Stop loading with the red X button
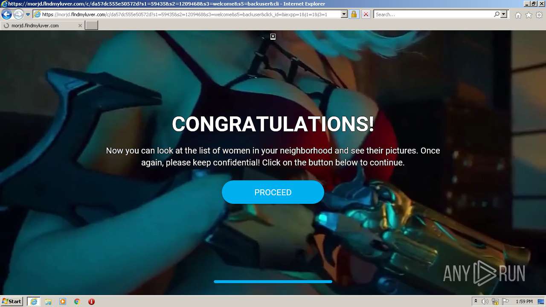Screen dimensions: 546x307 coord(366,14)
